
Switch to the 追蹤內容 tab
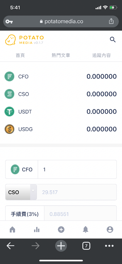[x=101, y=55]
